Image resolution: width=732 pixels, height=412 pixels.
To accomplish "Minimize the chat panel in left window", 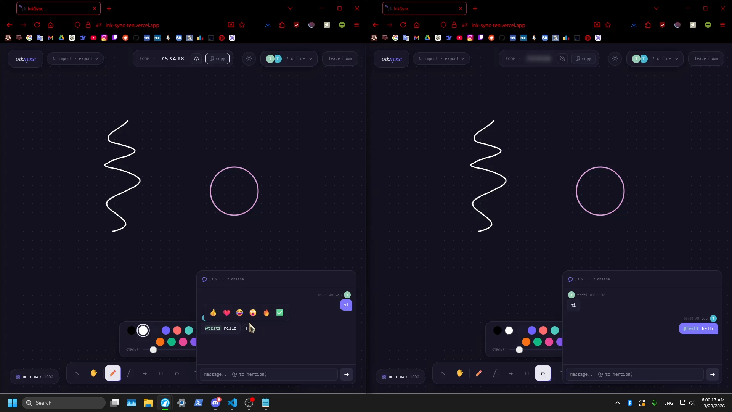I will [x=348, y=280].
